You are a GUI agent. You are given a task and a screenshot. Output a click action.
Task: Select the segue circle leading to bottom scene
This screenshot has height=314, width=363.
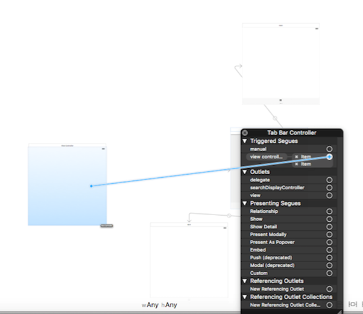tap(229, 216)
